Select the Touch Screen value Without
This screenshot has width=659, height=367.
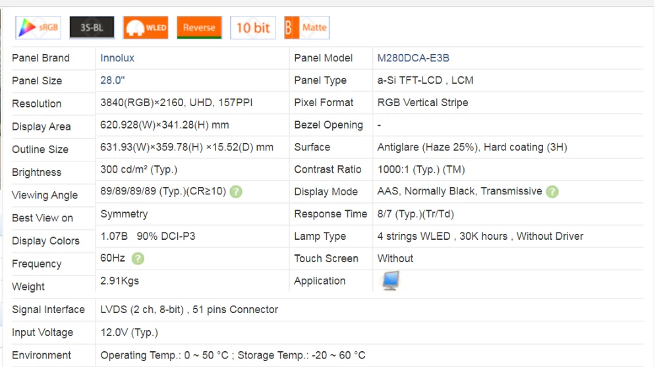(x=395, y=258)
